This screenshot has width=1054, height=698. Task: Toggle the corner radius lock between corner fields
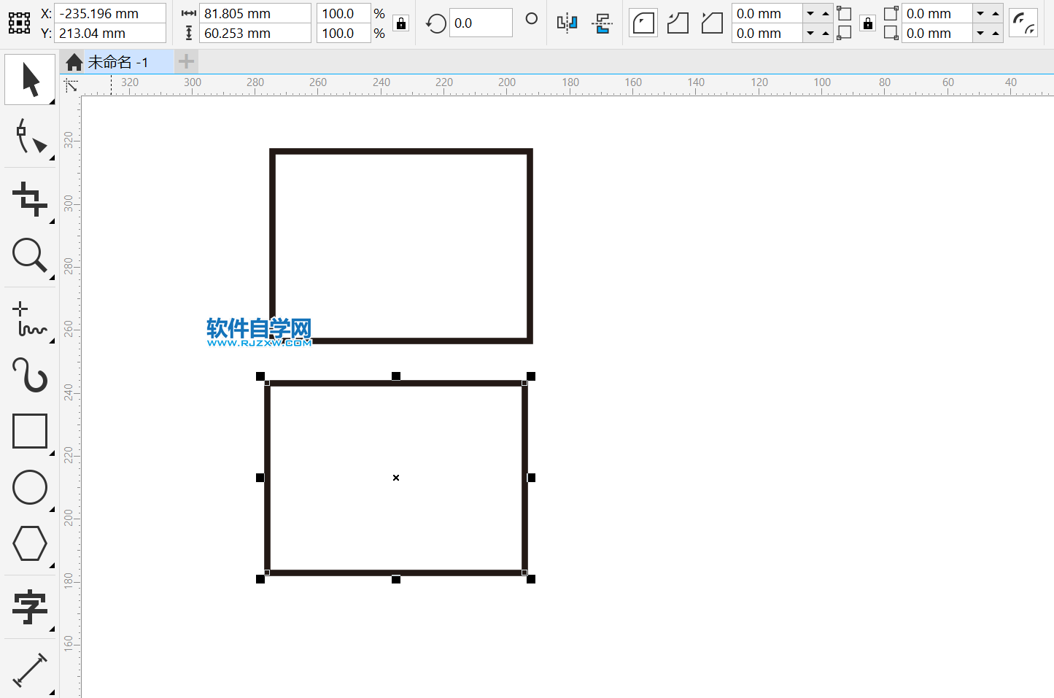[867, 23]
